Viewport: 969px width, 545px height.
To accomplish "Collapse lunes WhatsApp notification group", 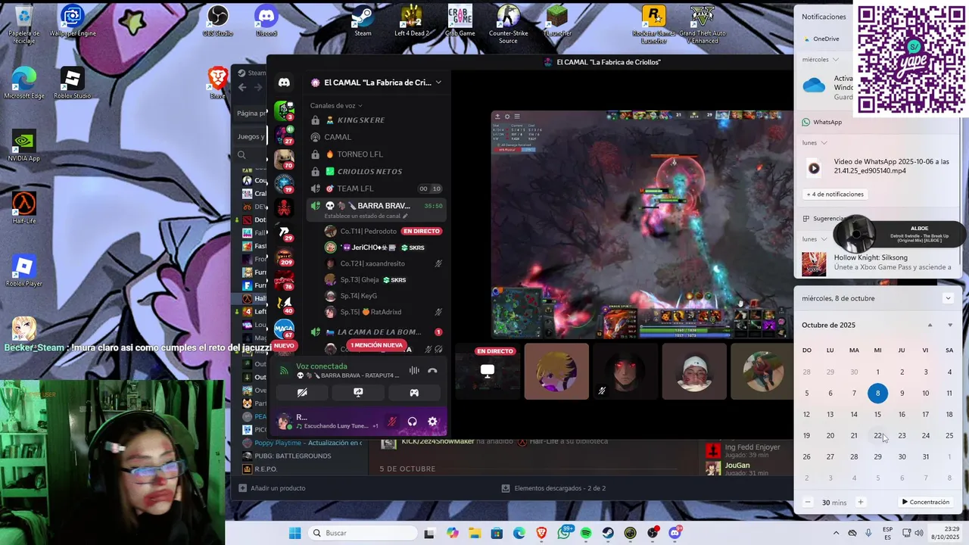I will pos(824,142).
